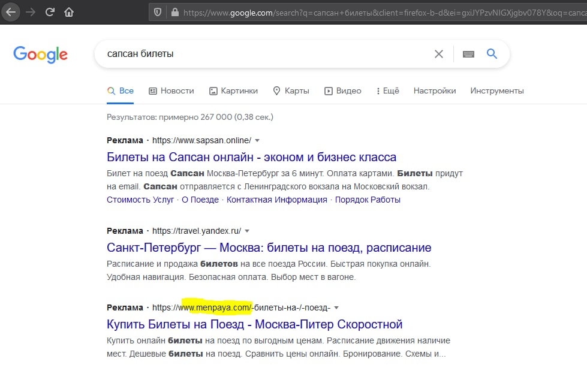Screen dimensions: 587x371
Task: Click the browser back arrow button
Action: 11,11
